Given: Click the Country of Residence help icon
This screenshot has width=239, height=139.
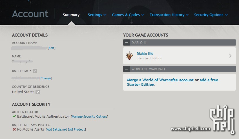Looking at the screenshot, I should (x=38, y=92).
